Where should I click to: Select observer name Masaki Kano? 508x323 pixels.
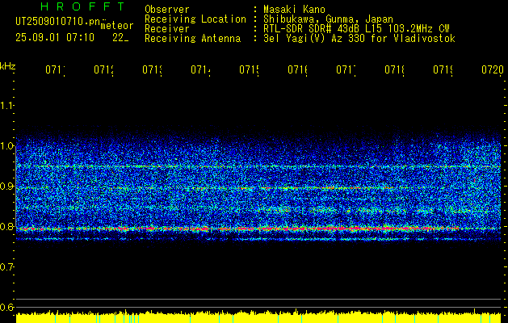tap(294, 9)
